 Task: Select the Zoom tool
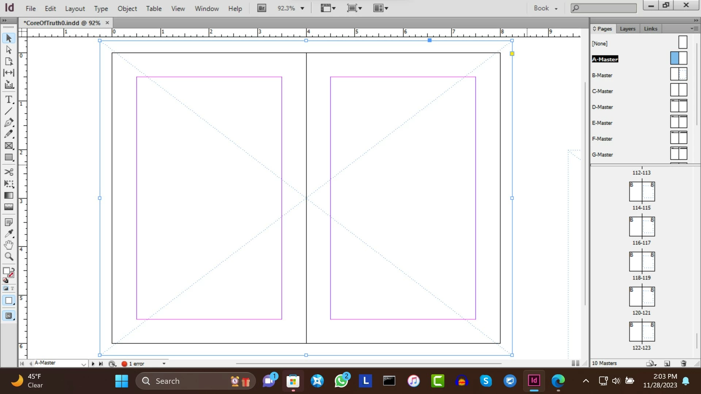pos(9,256)
